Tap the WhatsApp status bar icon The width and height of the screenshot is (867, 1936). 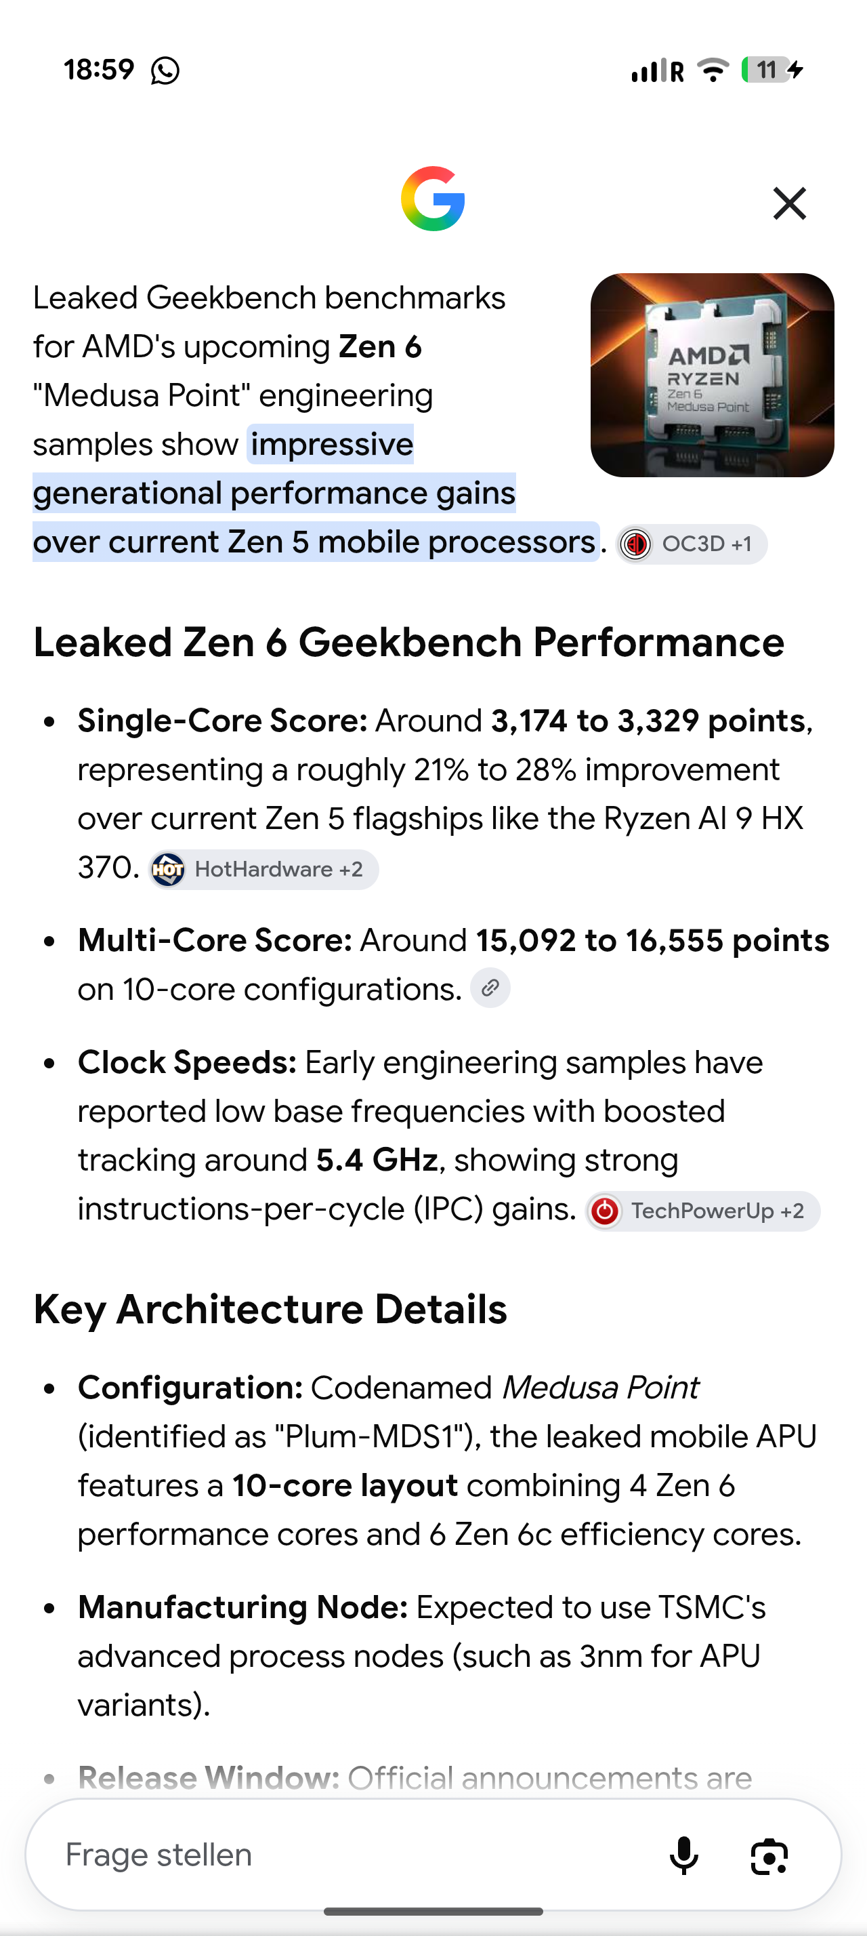pyautogui.click(x=165, y=70)
